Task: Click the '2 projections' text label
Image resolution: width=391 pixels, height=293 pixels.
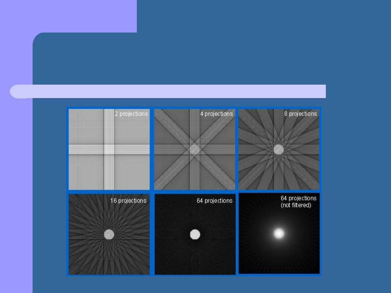Action: (131, 114)
